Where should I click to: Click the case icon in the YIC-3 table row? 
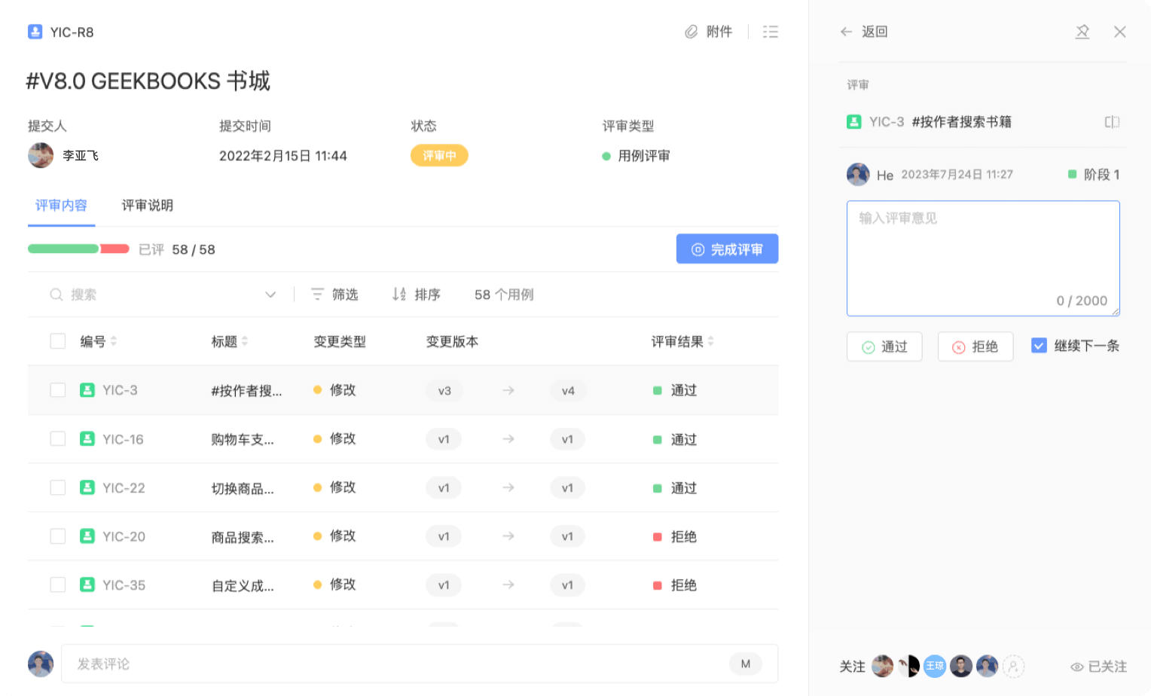pyautogui.click(x=87, y=390)
